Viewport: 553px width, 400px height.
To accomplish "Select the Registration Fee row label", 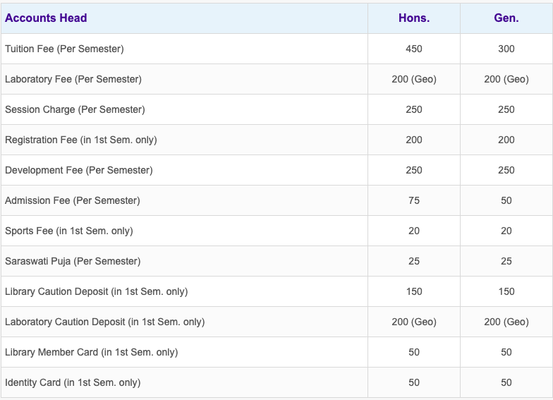I will [81, 140].
